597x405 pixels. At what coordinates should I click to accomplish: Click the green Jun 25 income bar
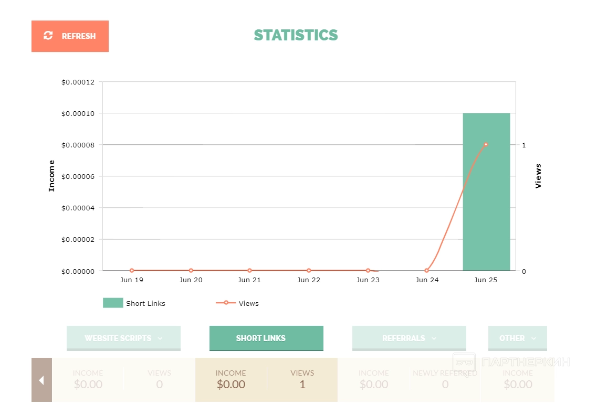(x=486, y=210)
